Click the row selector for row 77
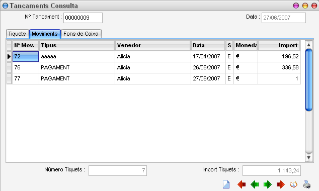This screenshot has width=319, height=191. click(x=10, y=78)
